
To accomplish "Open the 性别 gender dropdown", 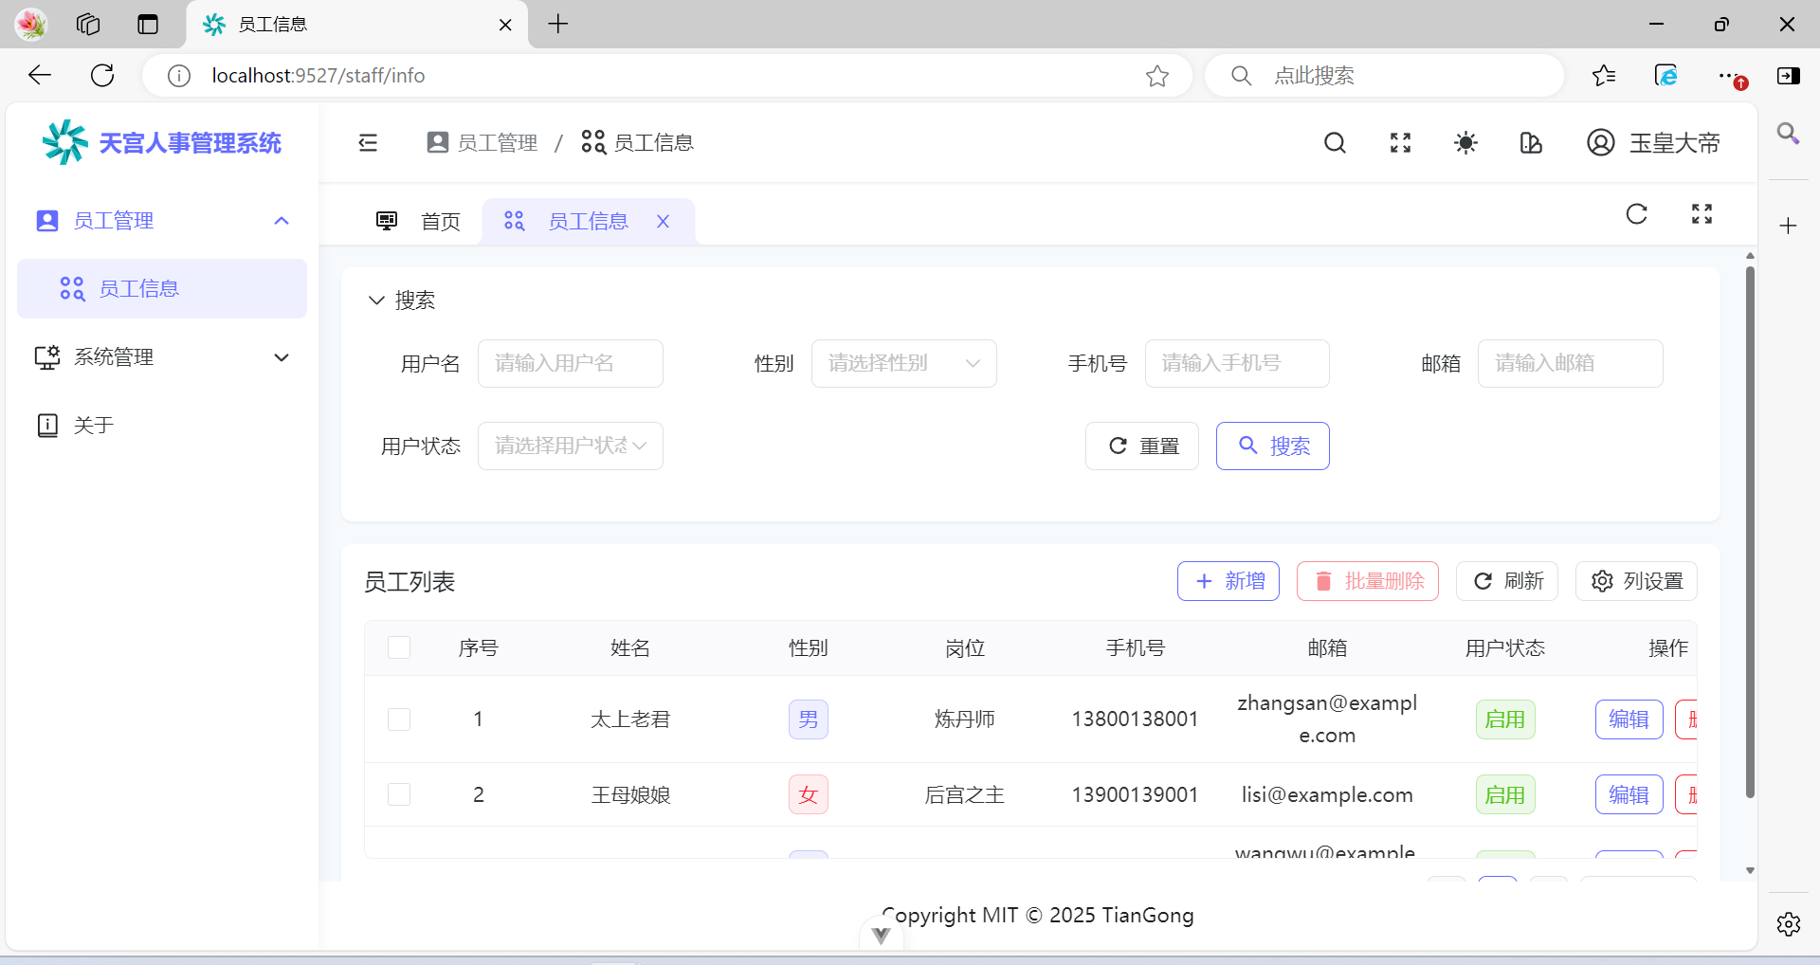I will pos(903,363).
